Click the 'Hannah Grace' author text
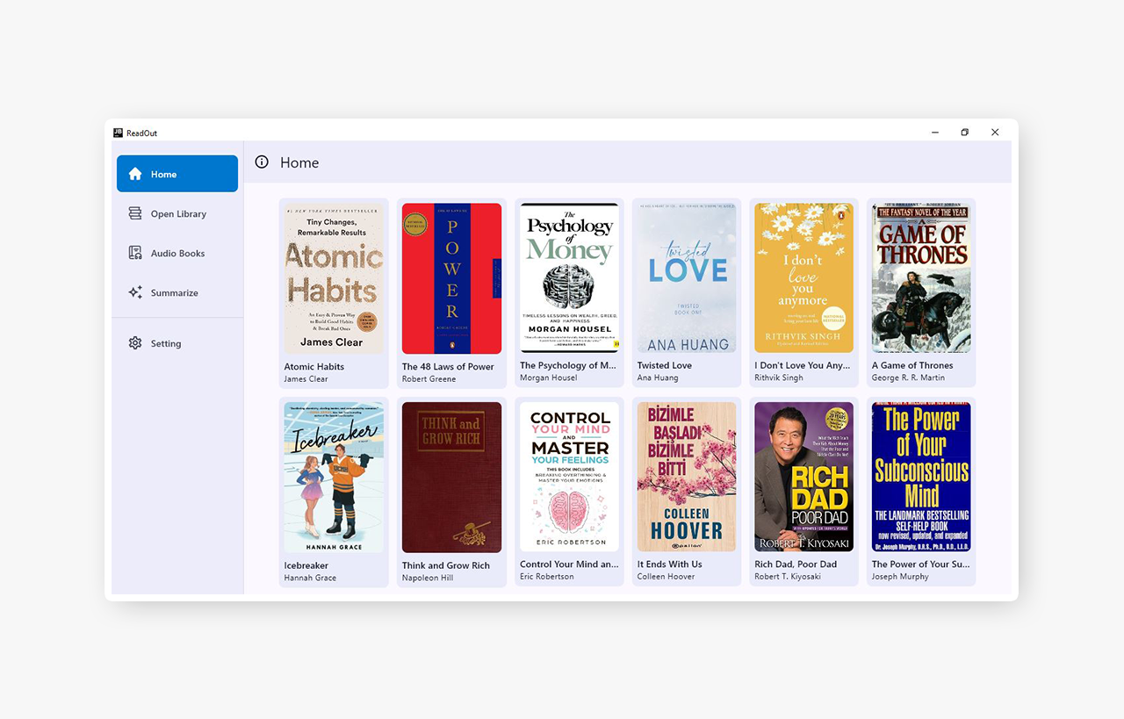The height and width of the screenshot is (719, 1124). click(x=310, y=578)
